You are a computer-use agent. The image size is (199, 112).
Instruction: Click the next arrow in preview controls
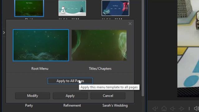[x=182, y=109]
